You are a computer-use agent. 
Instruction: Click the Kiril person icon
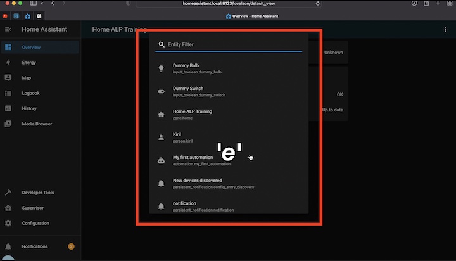pyautogui.click(x=161, y=137)
